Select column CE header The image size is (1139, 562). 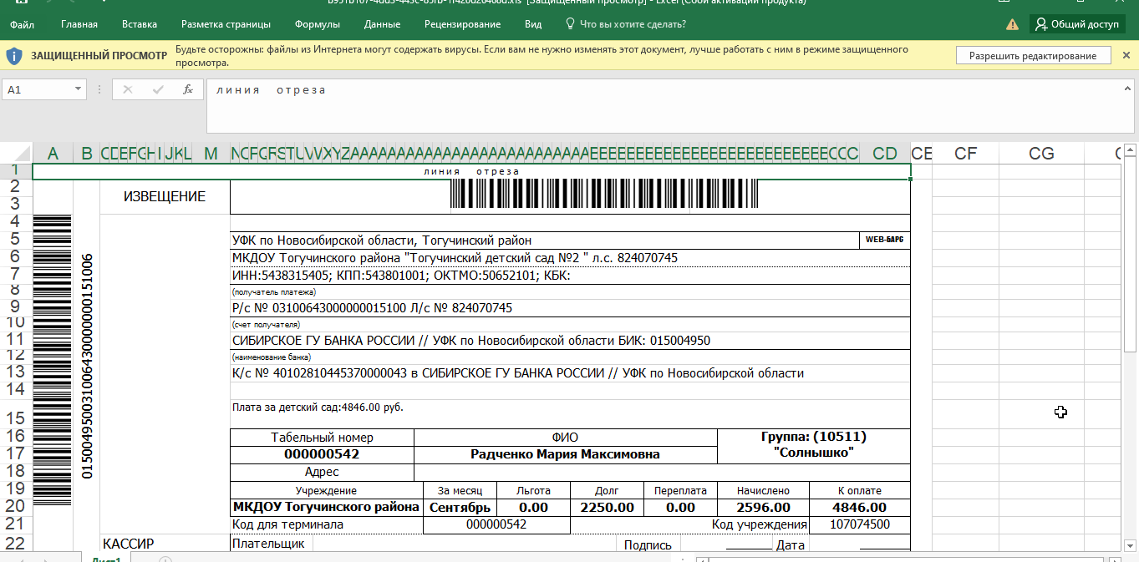tap(921, 154)
